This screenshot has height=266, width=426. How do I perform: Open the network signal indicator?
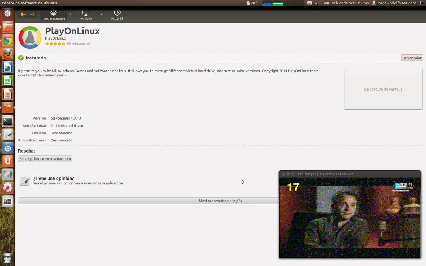(x=318, y=3)
